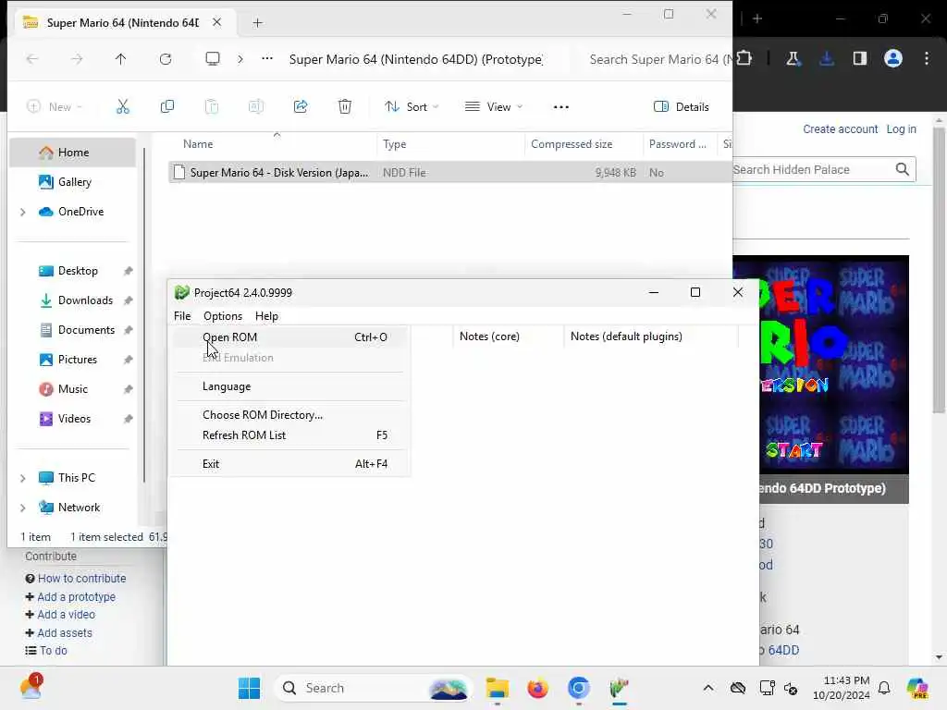947x710 pixels.
Task: Click Search Hidden Palace input field
Action: tap(812, 170)
